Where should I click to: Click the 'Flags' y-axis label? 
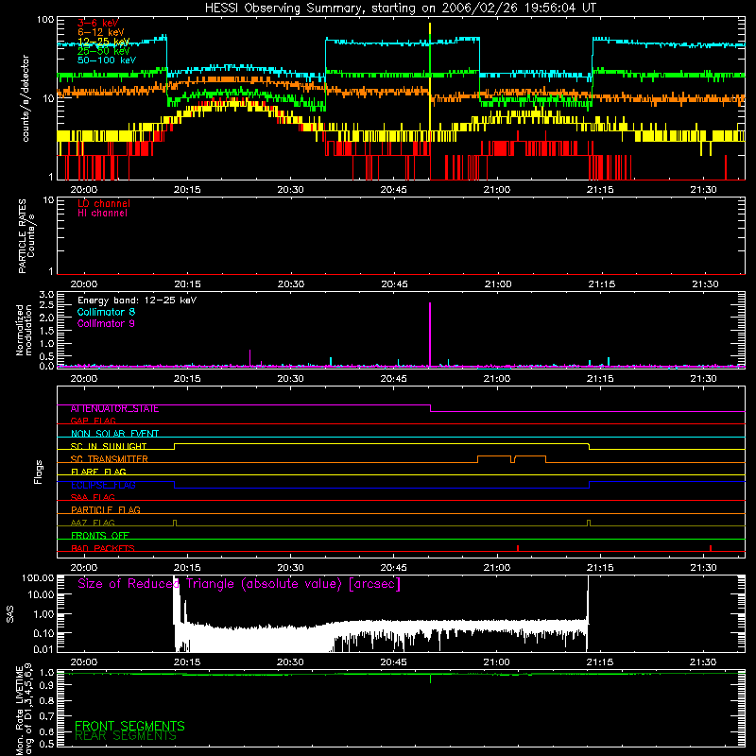pyautogui.click(x=39, y=472)
